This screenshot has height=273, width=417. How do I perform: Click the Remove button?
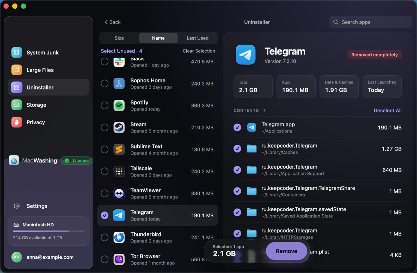pos(286,251)
